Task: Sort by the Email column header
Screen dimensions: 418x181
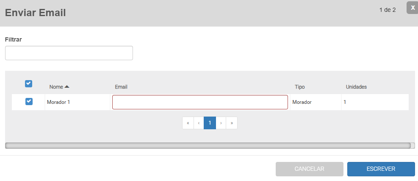Action: coord(121,87)
